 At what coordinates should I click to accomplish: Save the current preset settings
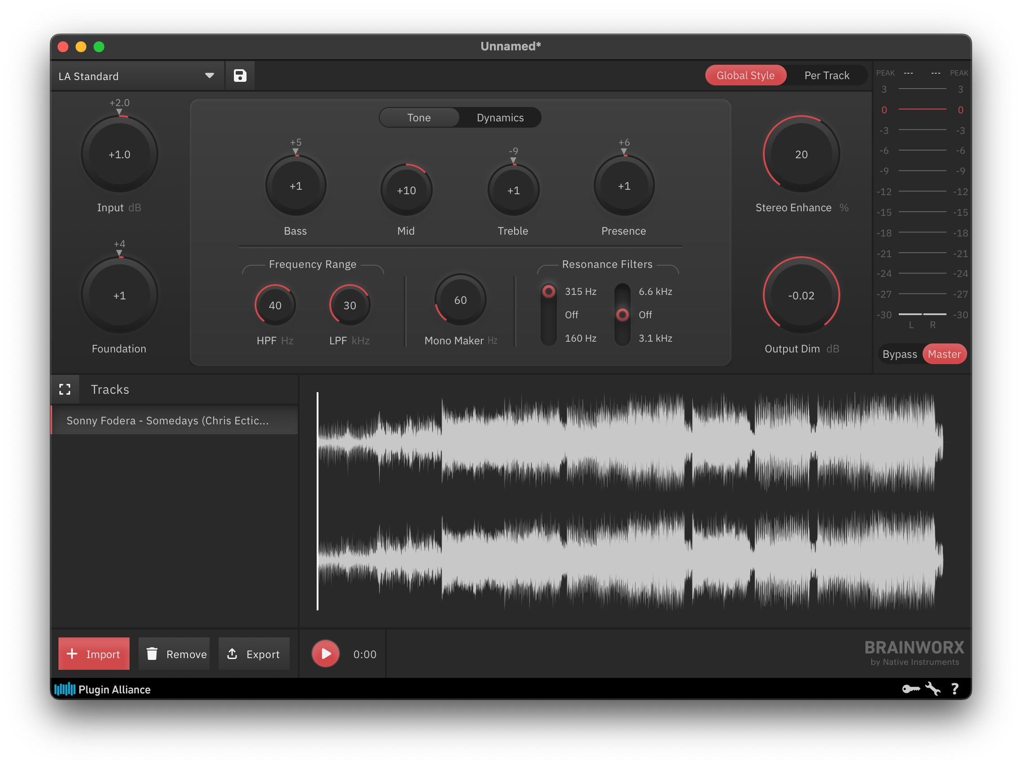pos(240,75)
